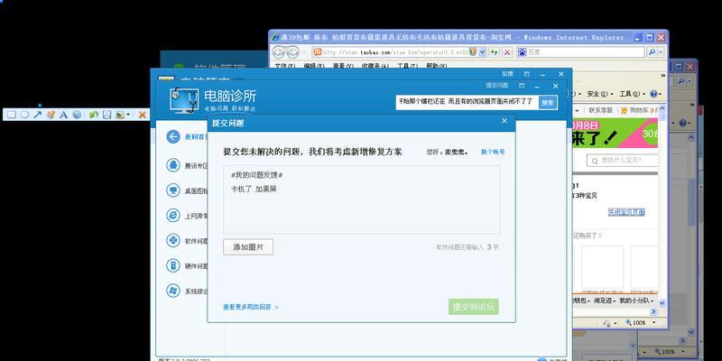Open the IE 查看 menu
Screen dimensions: 722x361
(343, 66)
